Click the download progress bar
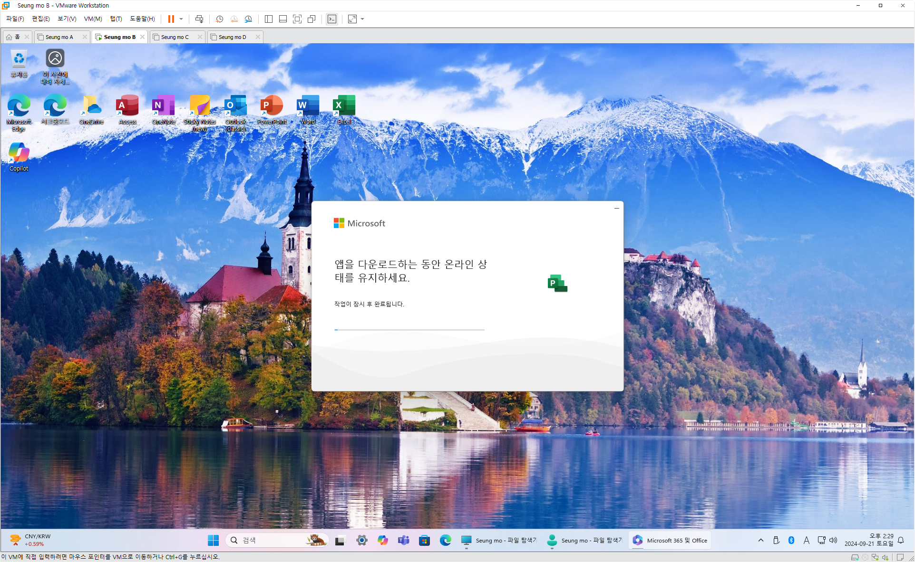915x562 pixels. [409, 330]
